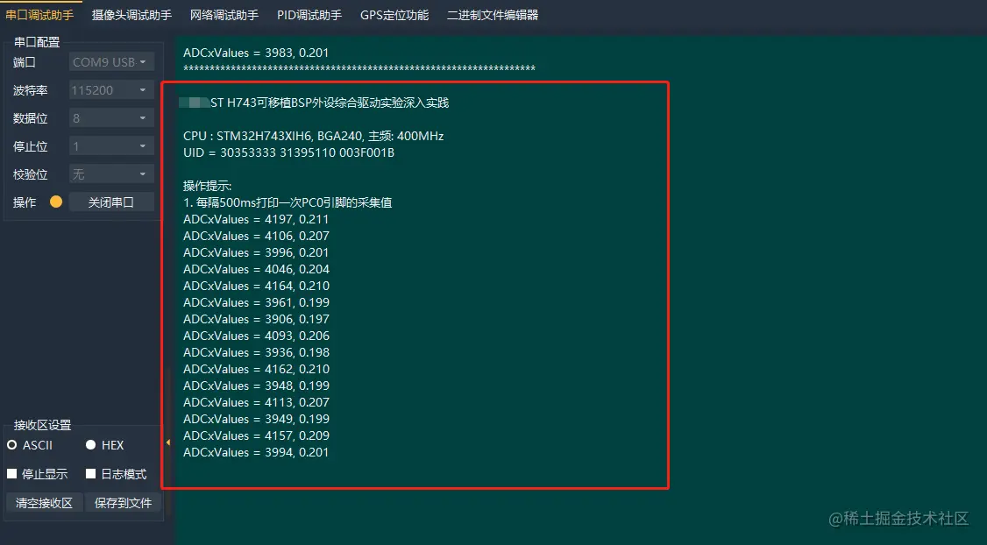The image size is (987, 545).
Task: Click the line 'ADCxValues = 3948, 0.199'
Action: pos(256,386)
